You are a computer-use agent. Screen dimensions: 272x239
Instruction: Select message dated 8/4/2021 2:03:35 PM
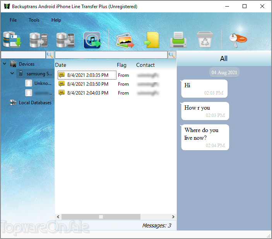(87, 75)
